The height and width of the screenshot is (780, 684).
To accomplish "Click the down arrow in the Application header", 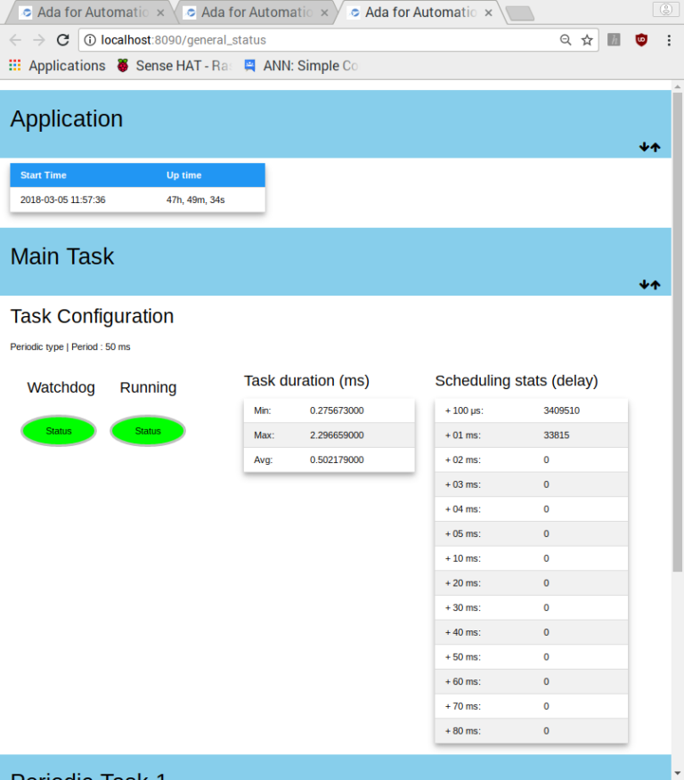I will (644, 147).
